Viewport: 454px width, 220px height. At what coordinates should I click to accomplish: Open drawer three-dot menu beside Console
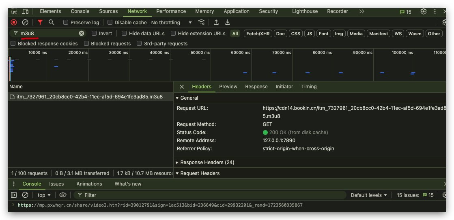point(14,184)
